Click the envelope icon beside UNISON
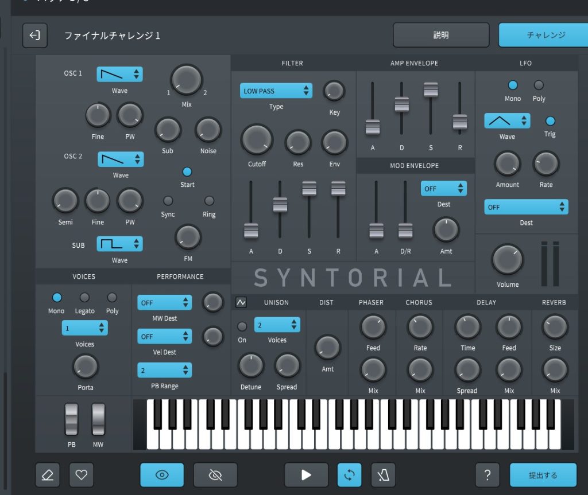The width and height of the screenshot is (588, 495). (x=241, y=302)
